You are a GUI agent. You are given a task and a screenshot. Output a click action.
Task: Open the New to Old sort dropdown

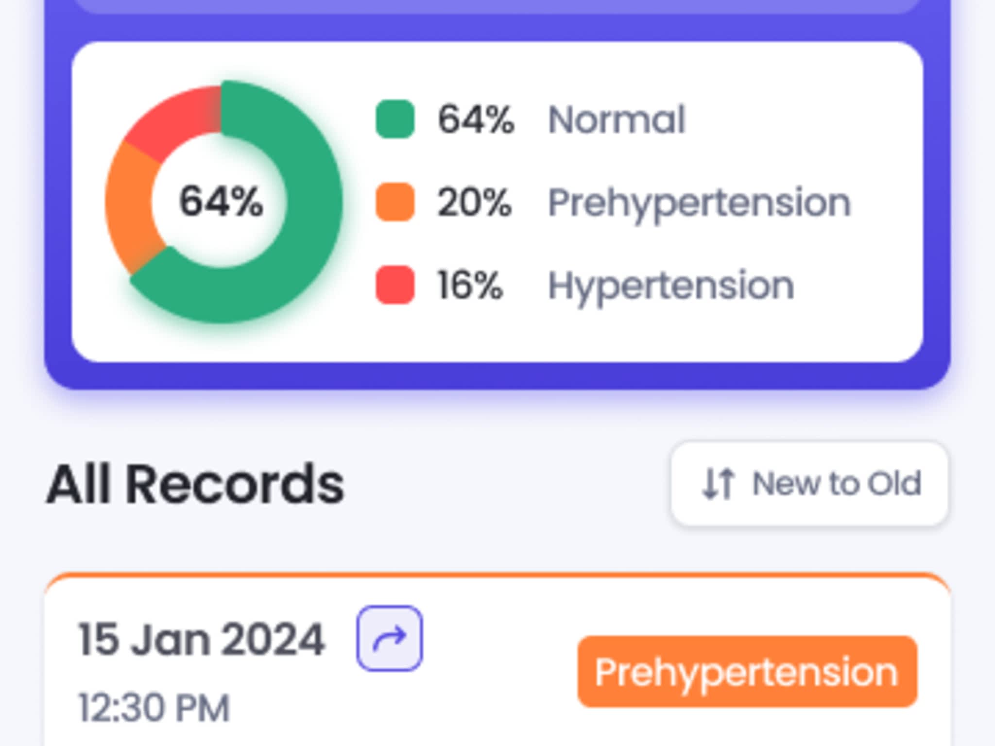coord(809,483)
